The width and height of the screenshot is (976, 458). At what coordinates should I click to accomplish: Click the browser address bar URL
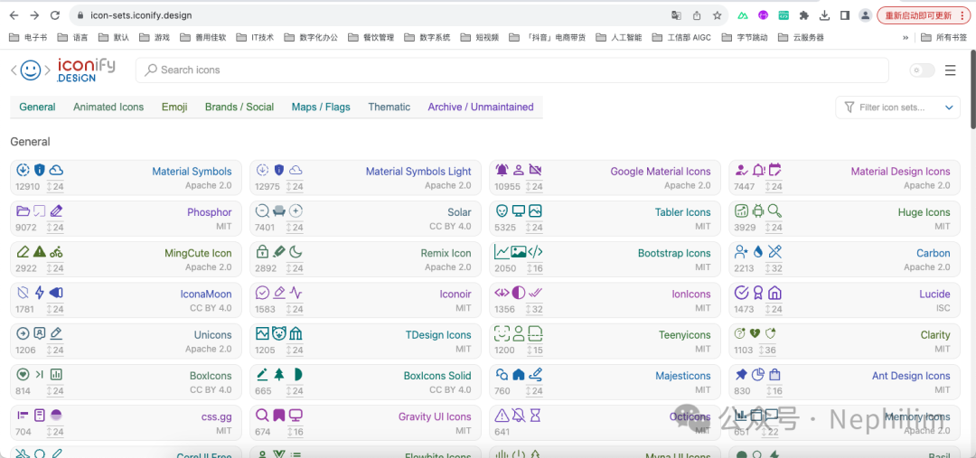[x=141, y=15]
